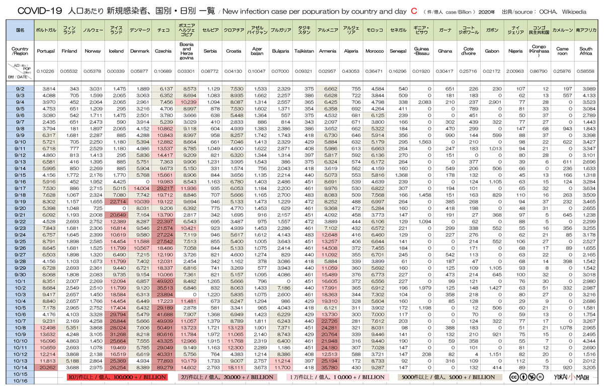This screenshot has height=388, width=604.
Task: Select the Norway column header
Action: pyautogui.click(x=92, y=51)
